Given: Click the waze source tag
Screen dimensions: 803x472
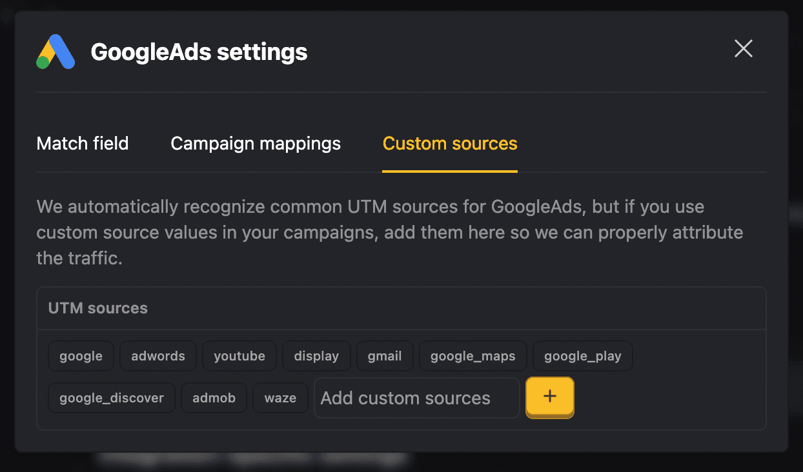Looking at the screenshot, I should pos(280,398).
